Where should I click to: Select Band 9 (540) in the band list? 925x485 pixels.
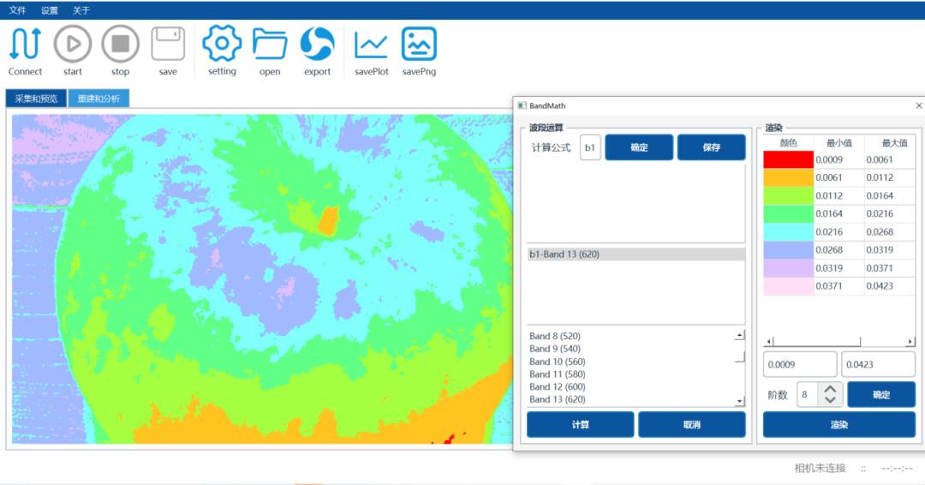coord(554,349)
